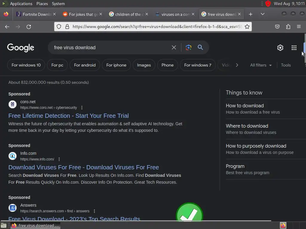Image resolution: width=306 pixels, height=229 pixels.
Task: Close the Fortnite Download tab
Action: pos(54,14)
